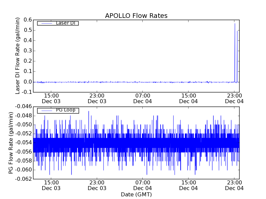Click the PG Flow Rate y-axis label
The image size is (266, 199).
(x=11, y=143)
